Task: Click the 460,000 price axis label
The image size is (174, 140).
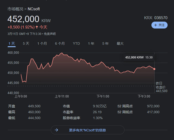Action: click(13, 53)
